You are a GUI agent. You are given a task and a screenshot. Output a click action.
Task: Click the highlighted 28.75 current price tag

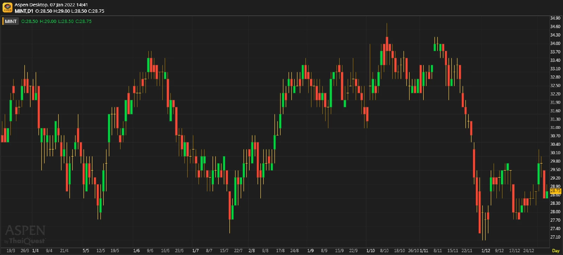[555, 191]
